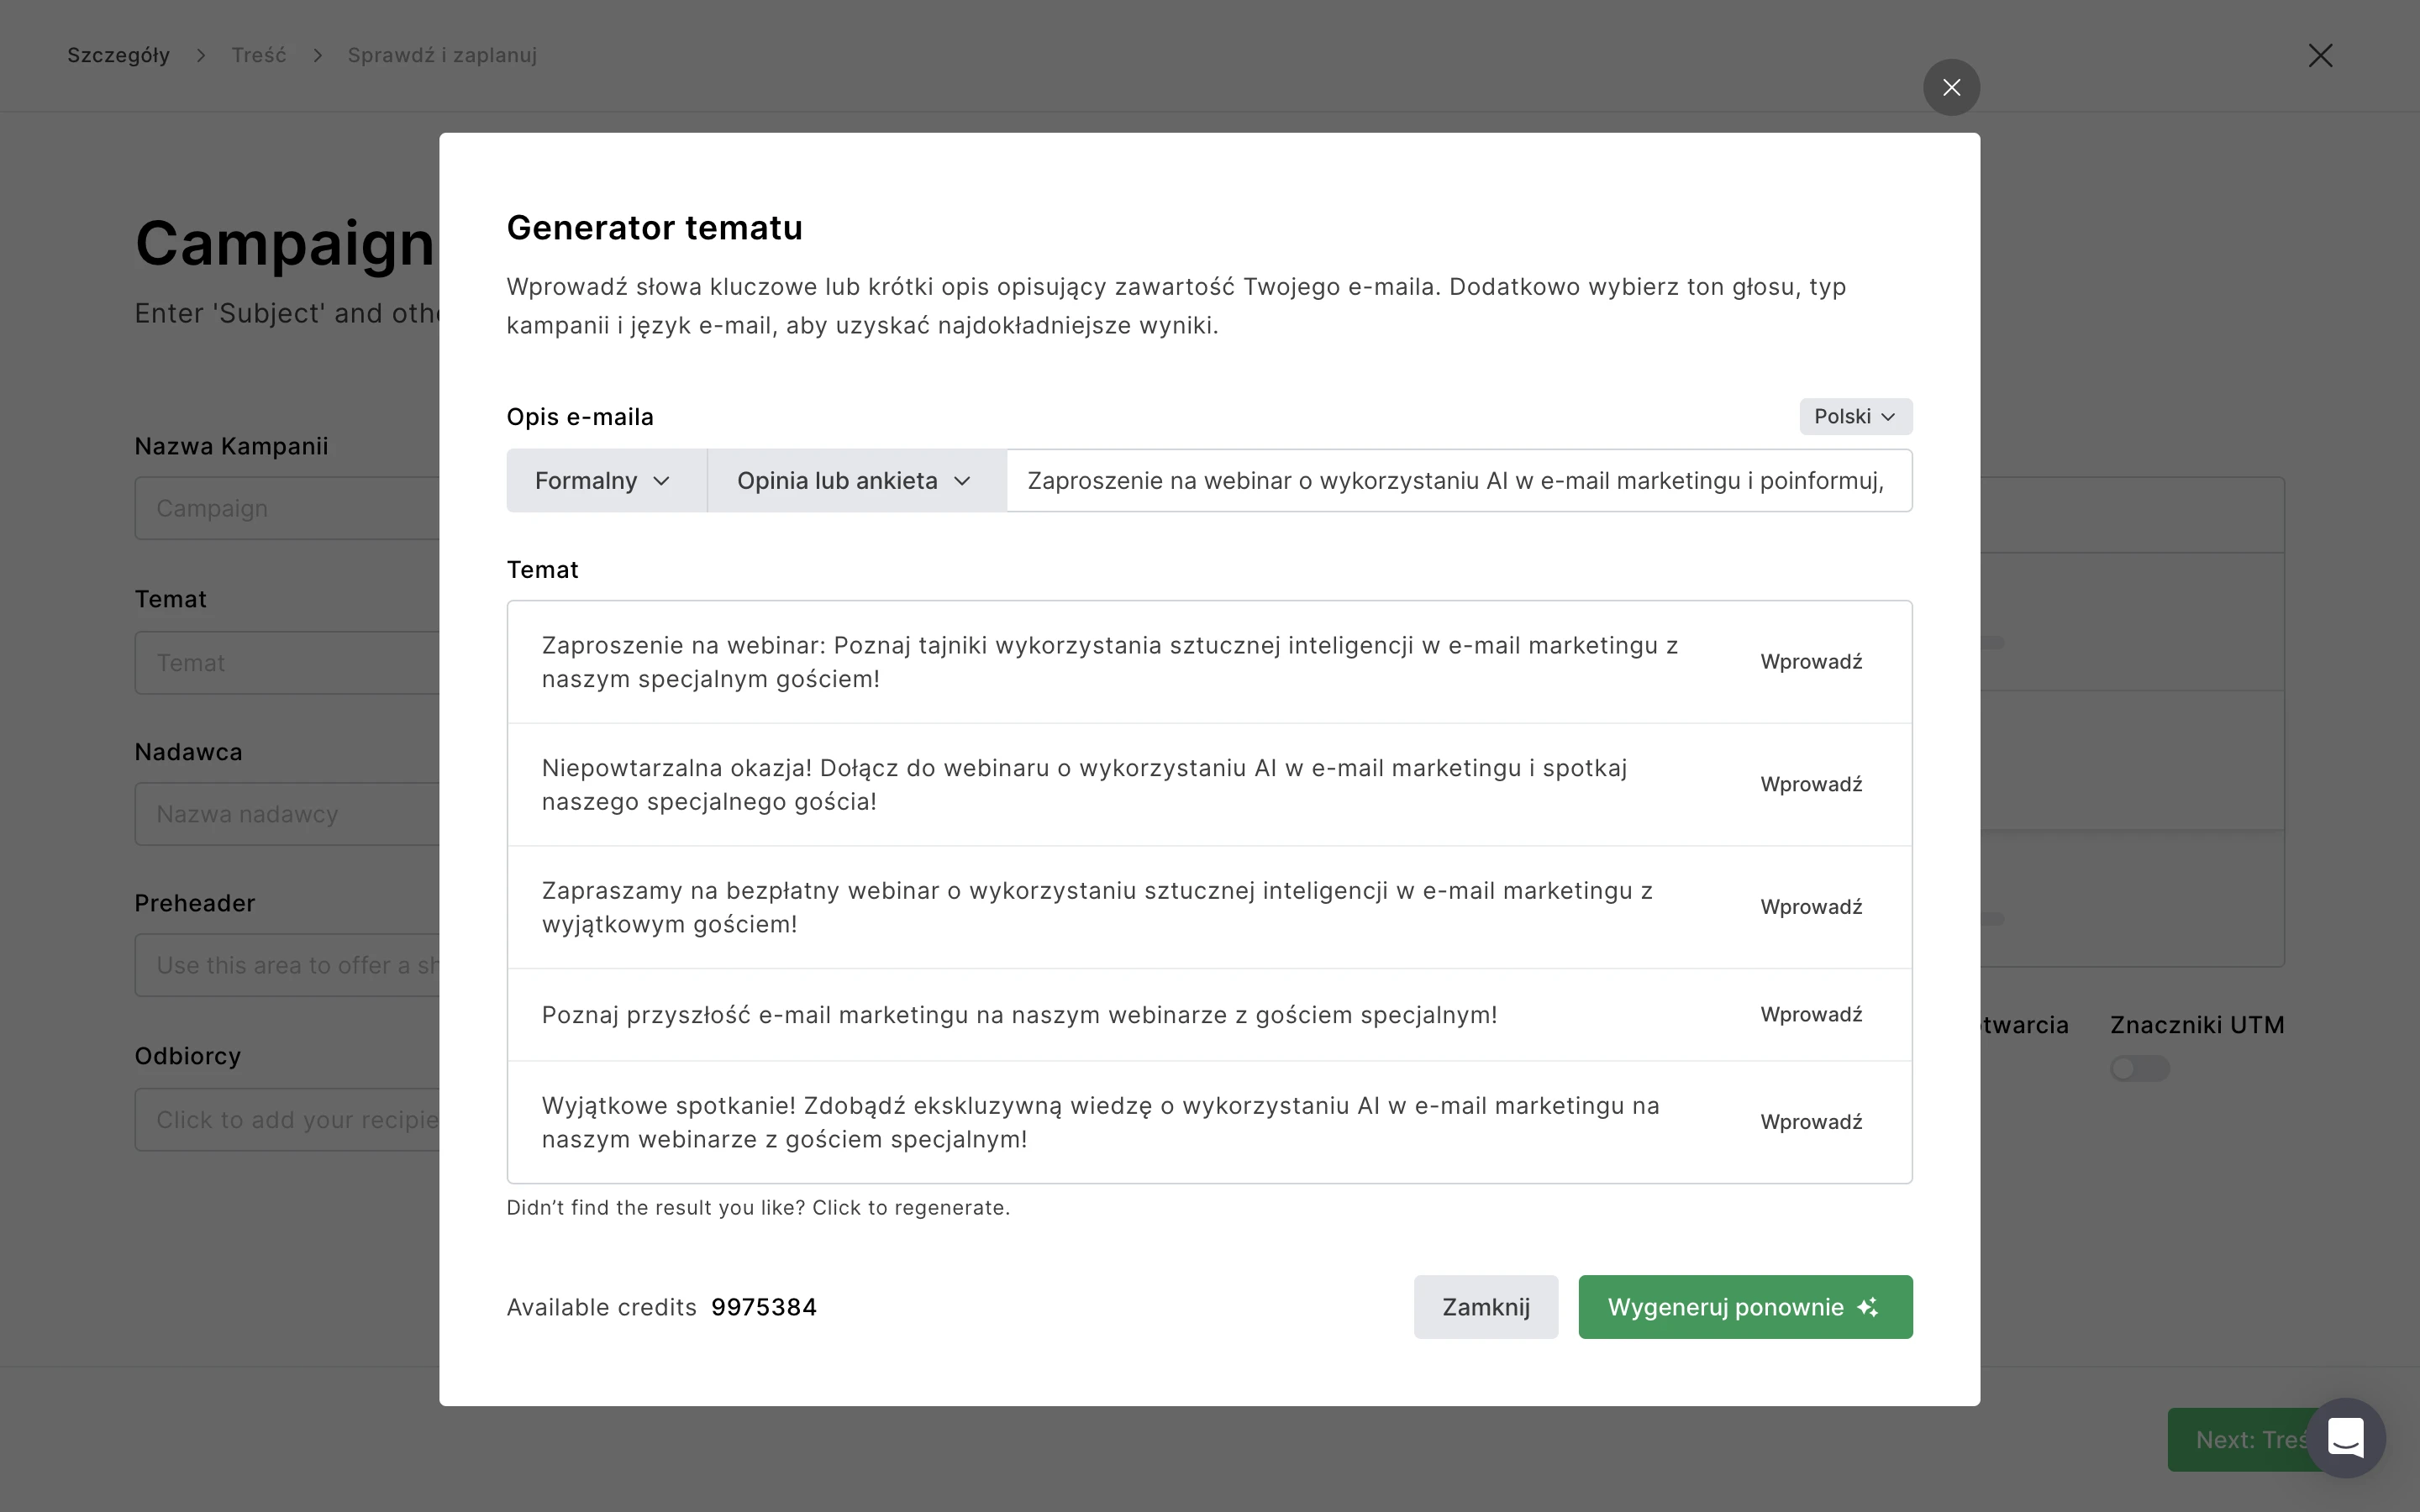
Task: Click the page close X in top-right corner
Action: pos(2320,56)
